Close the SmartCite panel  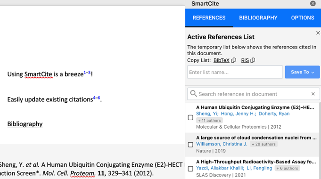[313, 3]
